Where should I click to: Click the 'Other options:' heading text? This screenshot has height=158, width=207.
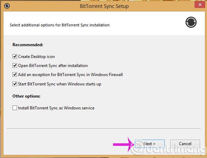pyautogui.click(x=26, y=96)
